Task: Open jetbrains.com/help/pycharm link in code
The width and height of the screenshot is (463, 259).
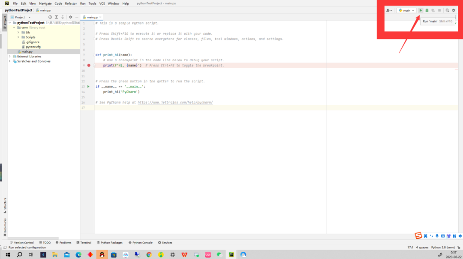Action: 175,102
